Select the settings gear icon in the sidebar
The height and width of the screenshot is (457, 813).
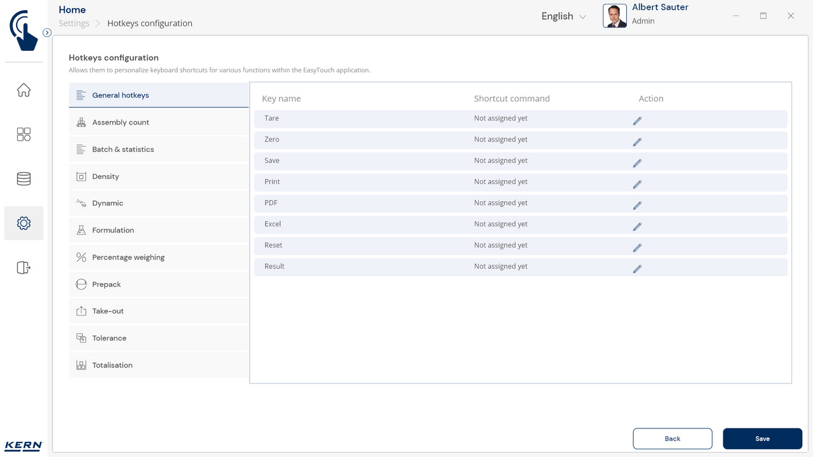24,223
